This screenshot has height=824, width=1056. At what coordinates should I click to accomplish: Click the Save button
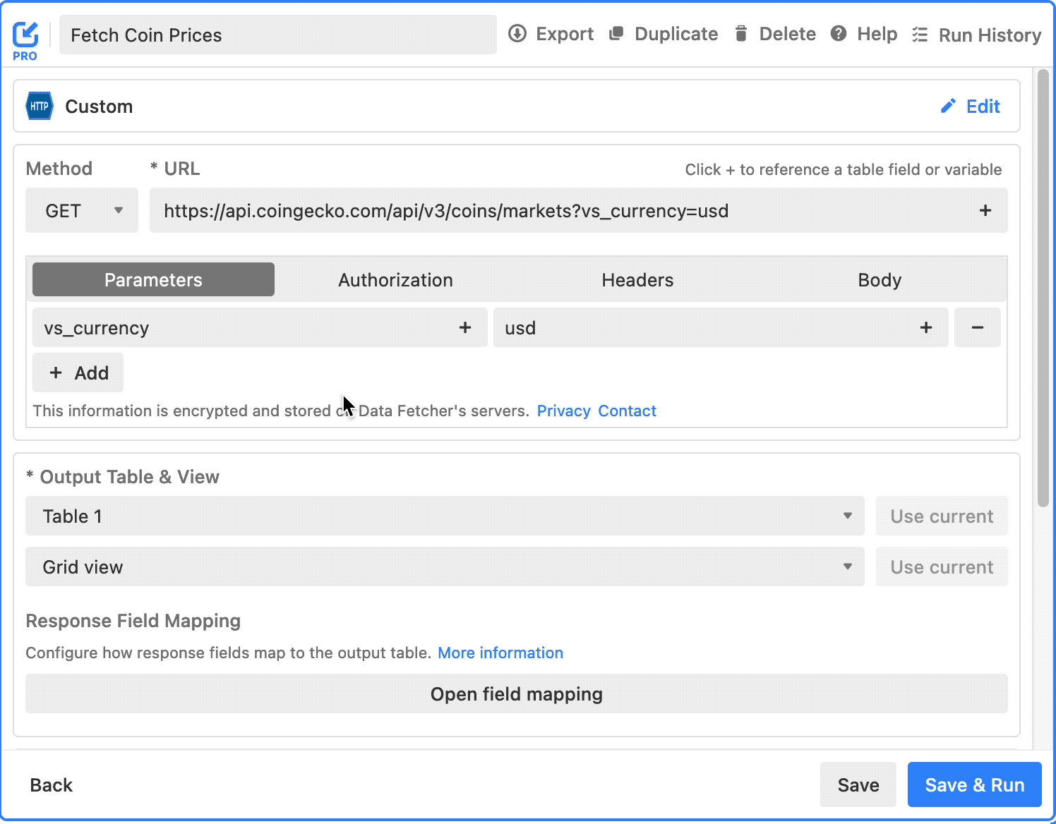point(858,784)
